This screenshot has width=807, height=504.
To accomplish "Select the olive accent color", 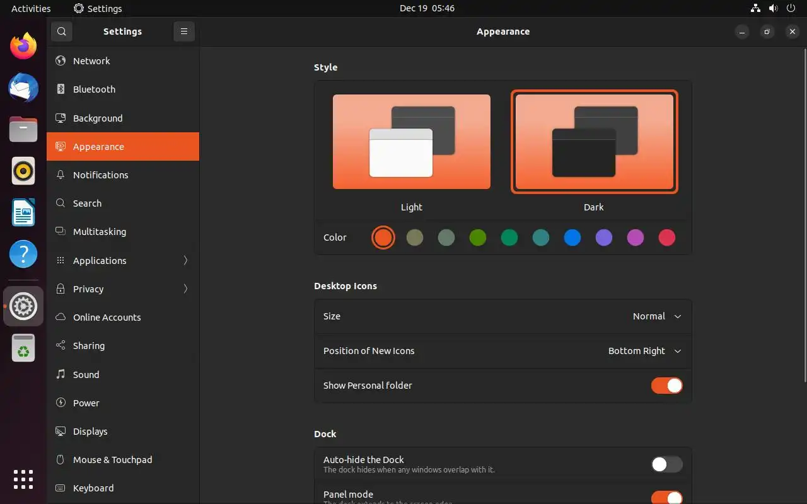I will point(415,238).
